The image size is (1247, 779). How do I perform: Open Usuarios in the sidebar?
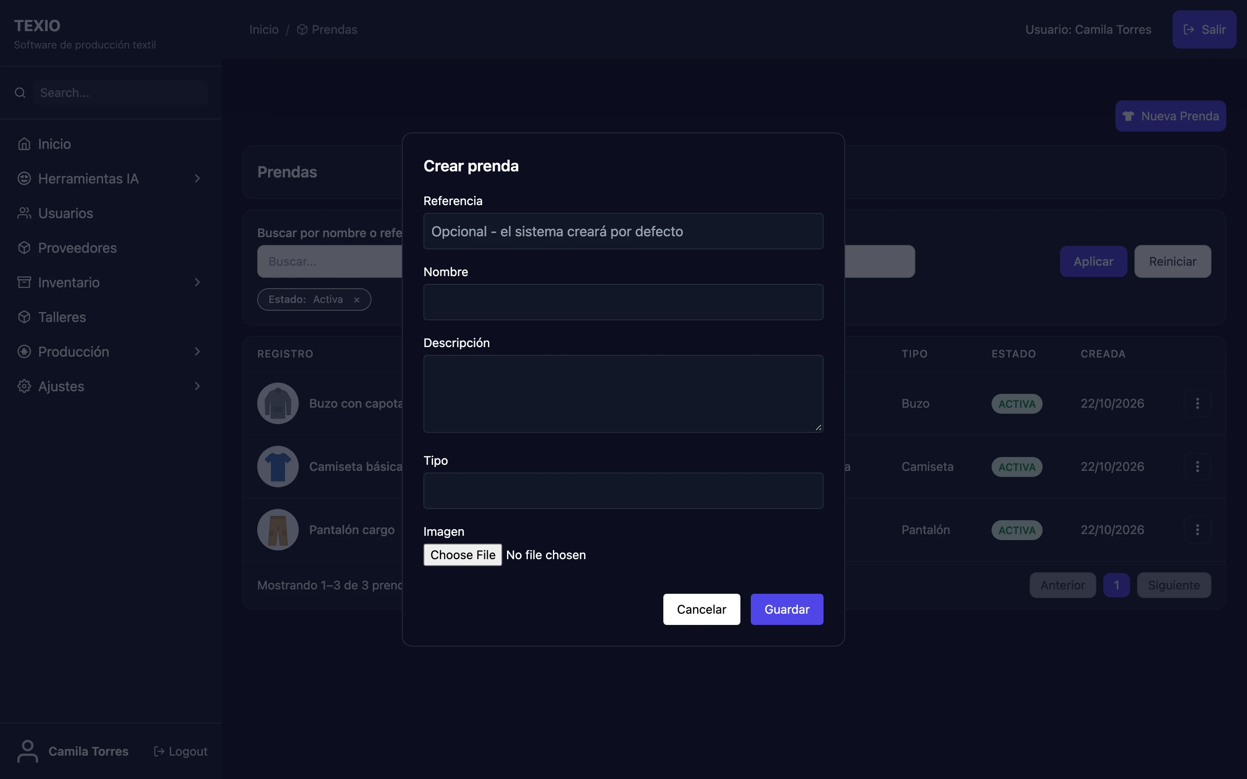(x=111, y=213)
